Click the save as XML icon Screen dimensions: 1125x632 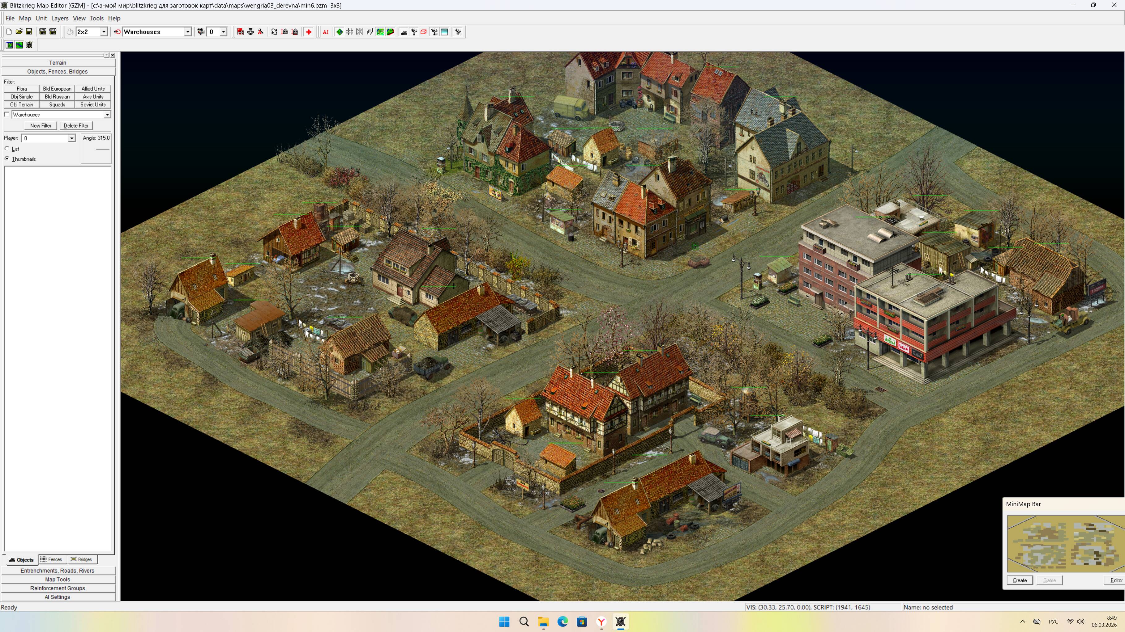pyautogui.click(x=42, y=32)
